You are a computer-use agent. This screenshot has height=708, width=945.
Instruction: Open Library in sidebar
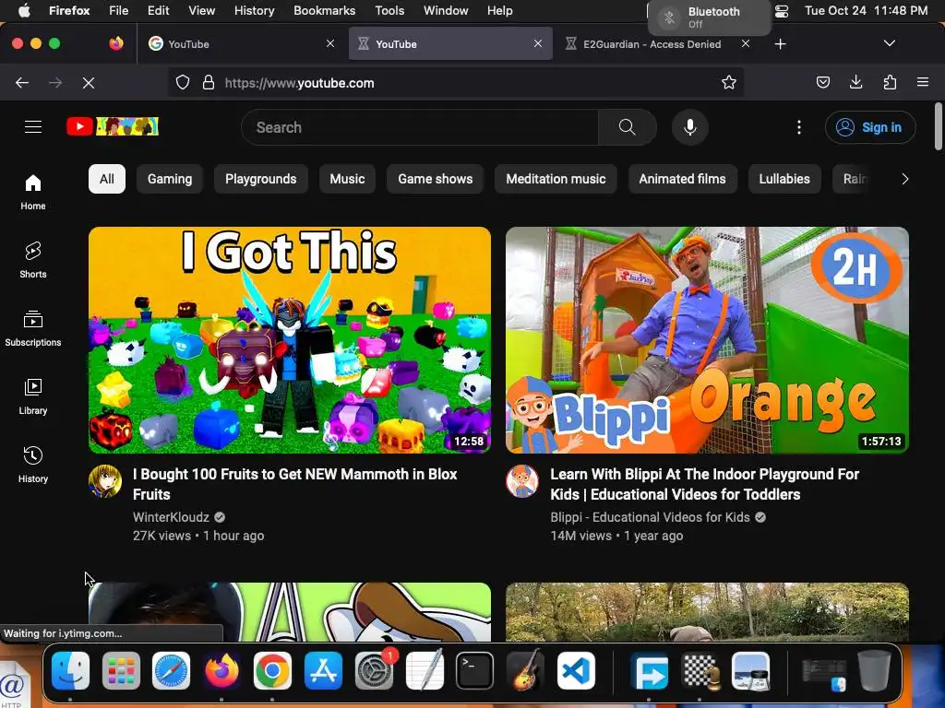(33, 396)
